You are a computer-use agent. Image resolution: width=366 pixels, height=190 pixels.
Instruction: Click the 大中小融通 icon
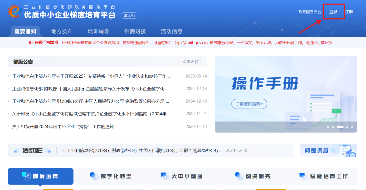165,176
